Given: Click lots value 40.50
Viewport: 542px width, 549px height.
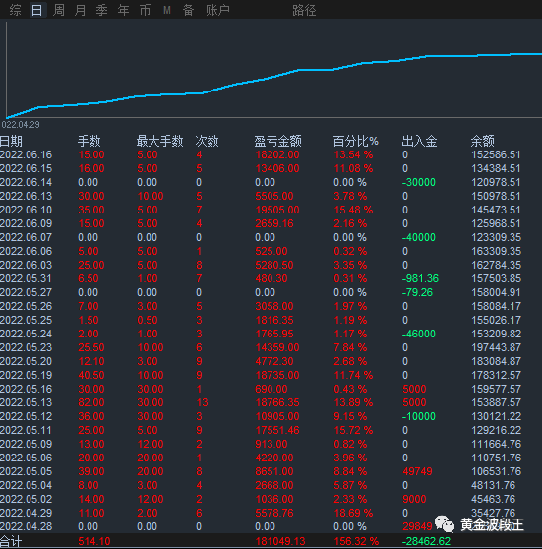Looking at the screenshot, I should point(91,375).
